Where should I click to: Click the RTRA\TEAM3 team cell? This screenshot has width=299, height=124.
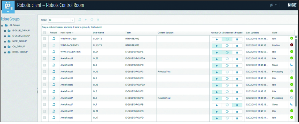[132, 45]
